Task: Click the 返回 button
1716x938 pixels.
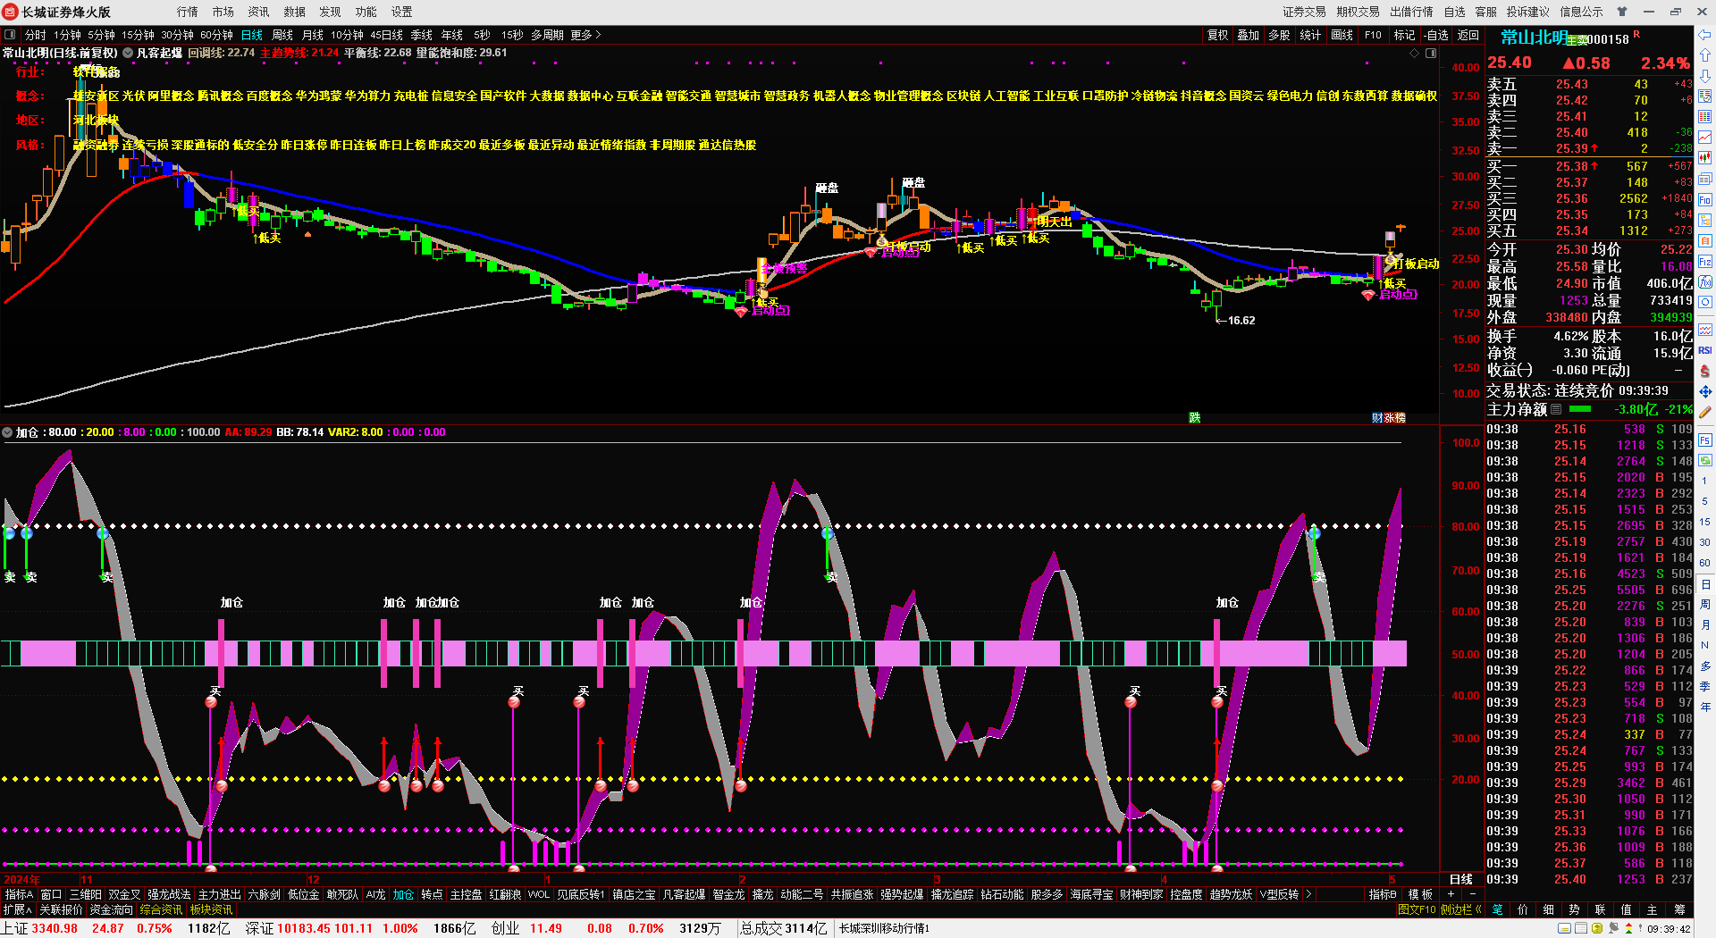Action: pyautogui.click(x=1468, y=35)
